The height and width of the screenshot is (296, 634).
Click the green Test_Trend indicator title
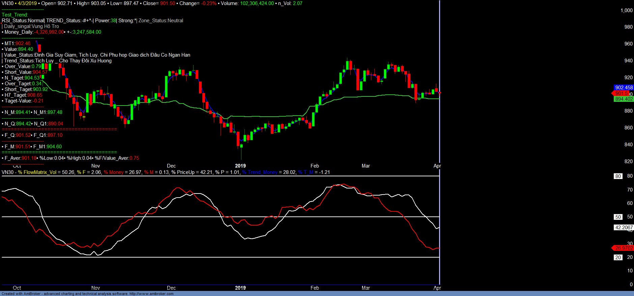[x=15, y=15]
